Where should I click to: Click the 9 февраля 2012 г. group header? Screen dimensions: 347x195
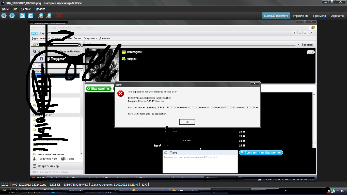56,115
